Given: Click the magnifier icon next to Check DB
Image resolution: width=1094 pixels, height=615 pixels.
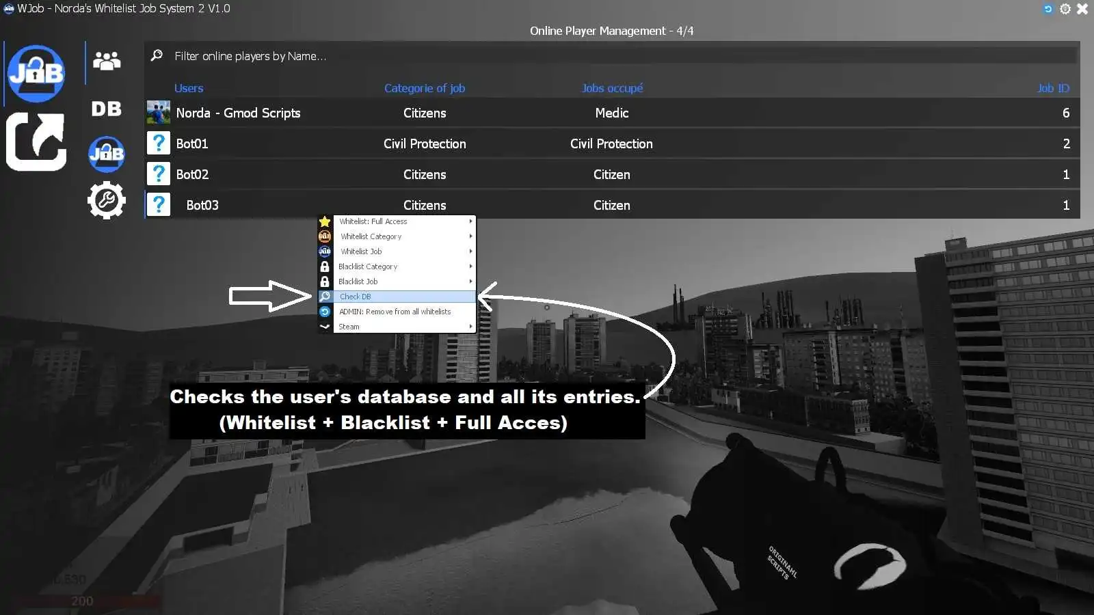Looking at the screenshot, I should pos(325,296).
